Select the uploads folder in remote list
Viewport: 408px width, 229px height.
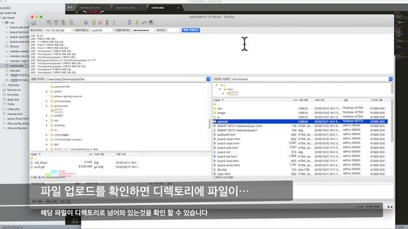point(300,121)
